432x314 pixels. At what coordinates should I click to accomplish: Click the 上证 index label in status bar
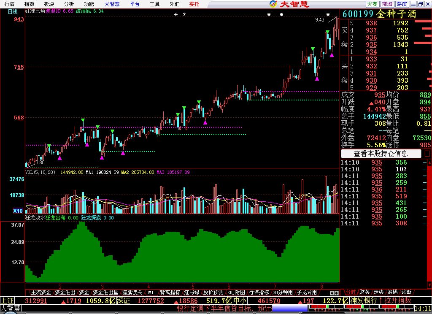8,300
